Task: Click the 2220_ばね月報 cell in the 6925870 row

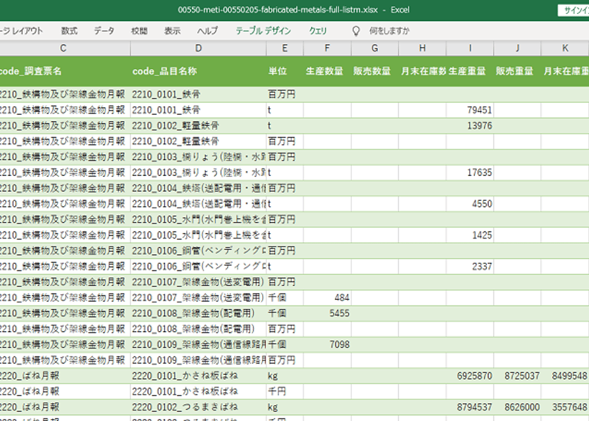Action: pyautogui.click(x=65, y=376)
